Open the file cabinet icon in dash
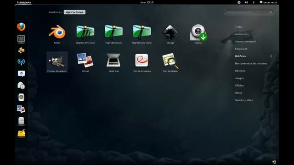Image resolution: width=294 pixels, height=165 pixels. coord(21,121)
